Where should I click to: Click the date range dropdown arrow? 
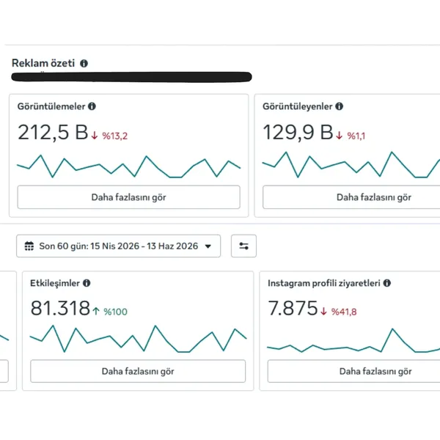point(208,246)
